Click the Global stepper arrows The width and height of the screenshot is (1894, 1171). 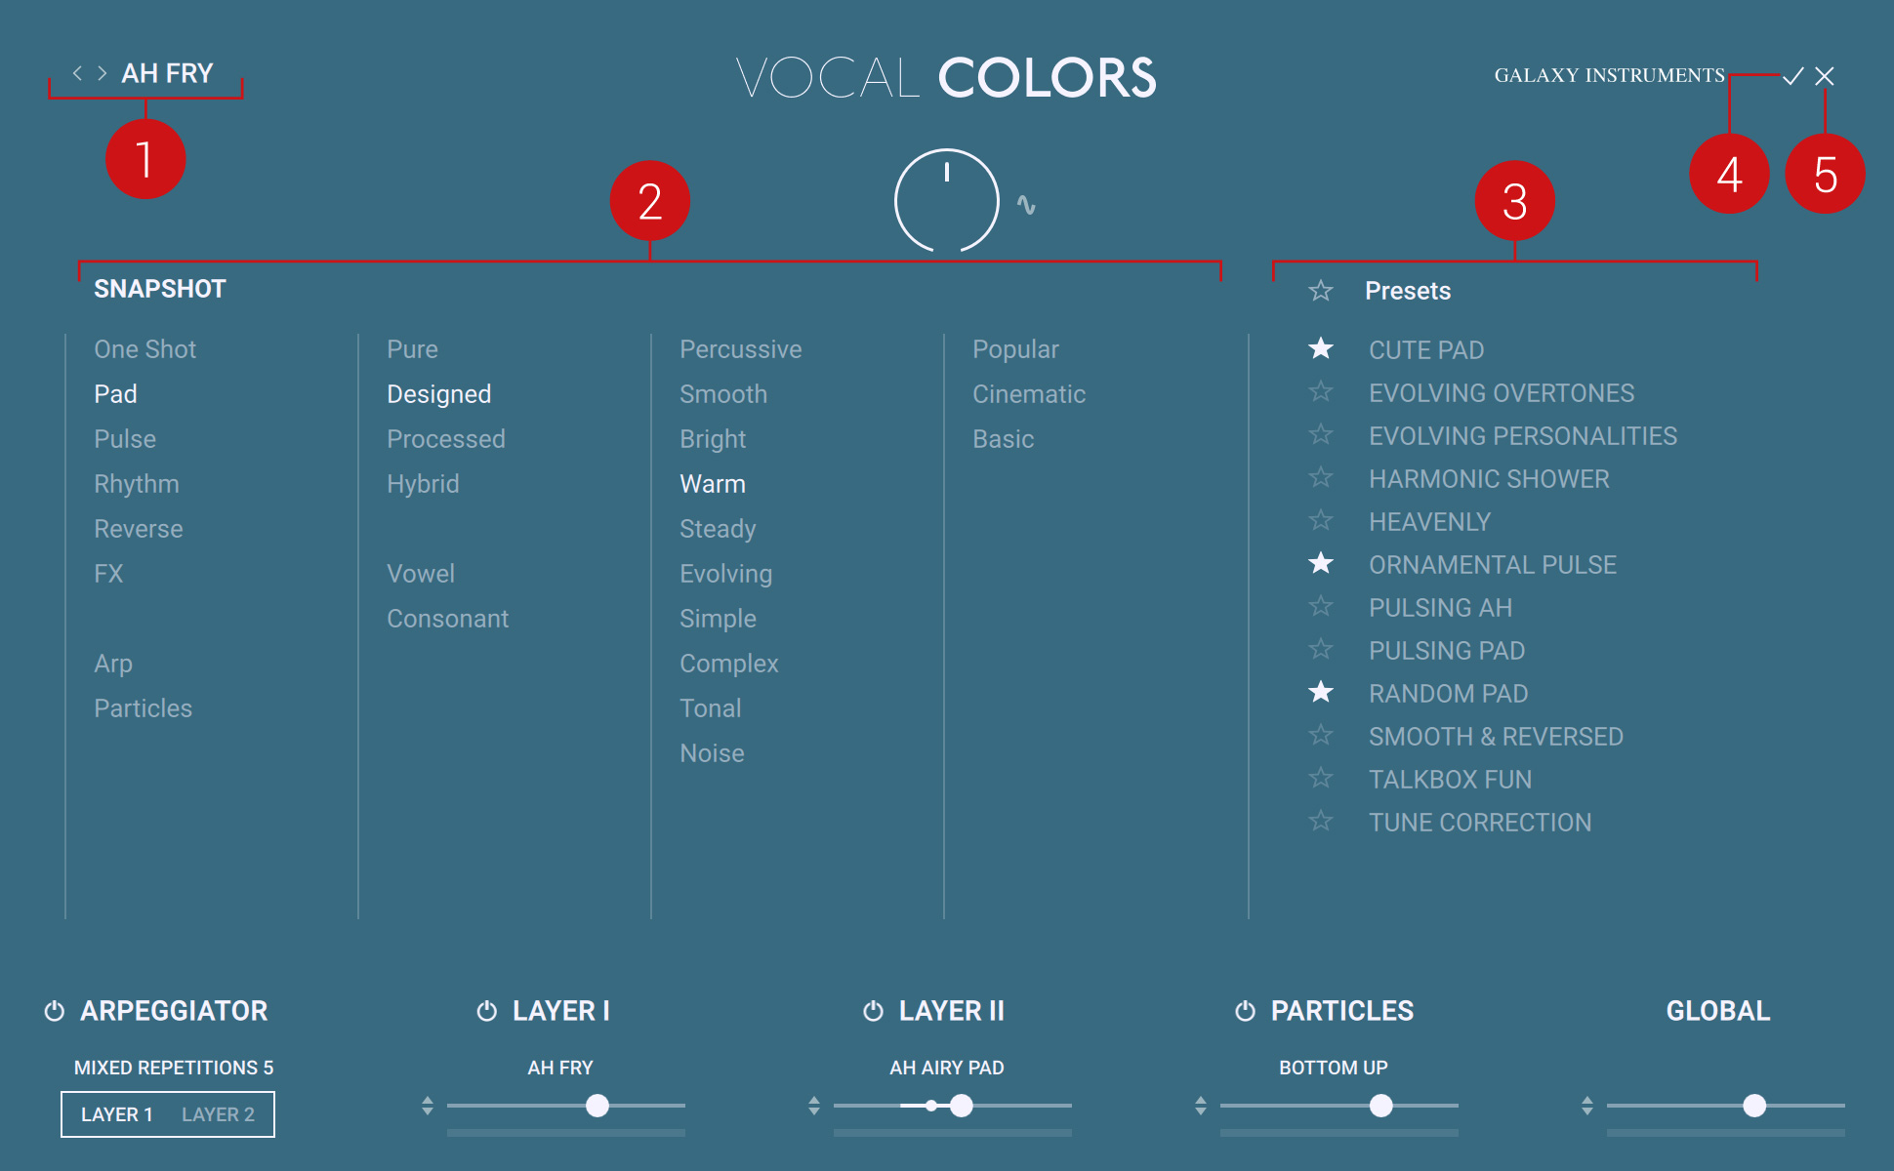click(1587, 1106)
